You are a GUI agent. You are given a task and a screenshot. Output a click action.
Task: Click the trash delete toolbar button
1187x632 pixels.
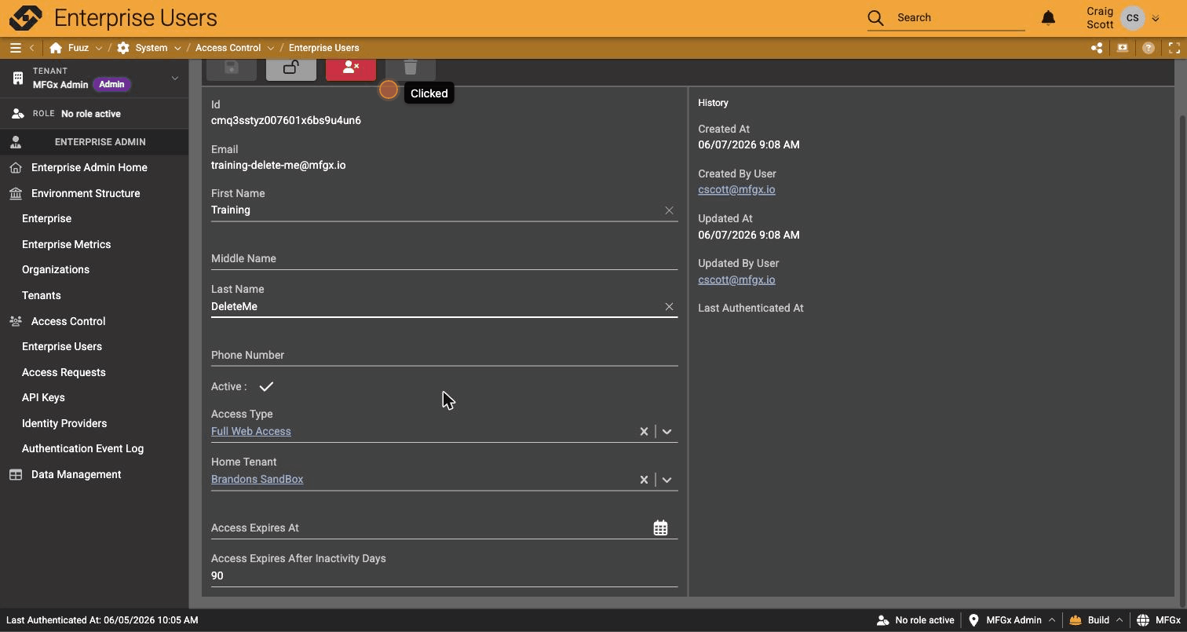click(x=411, y=68)
